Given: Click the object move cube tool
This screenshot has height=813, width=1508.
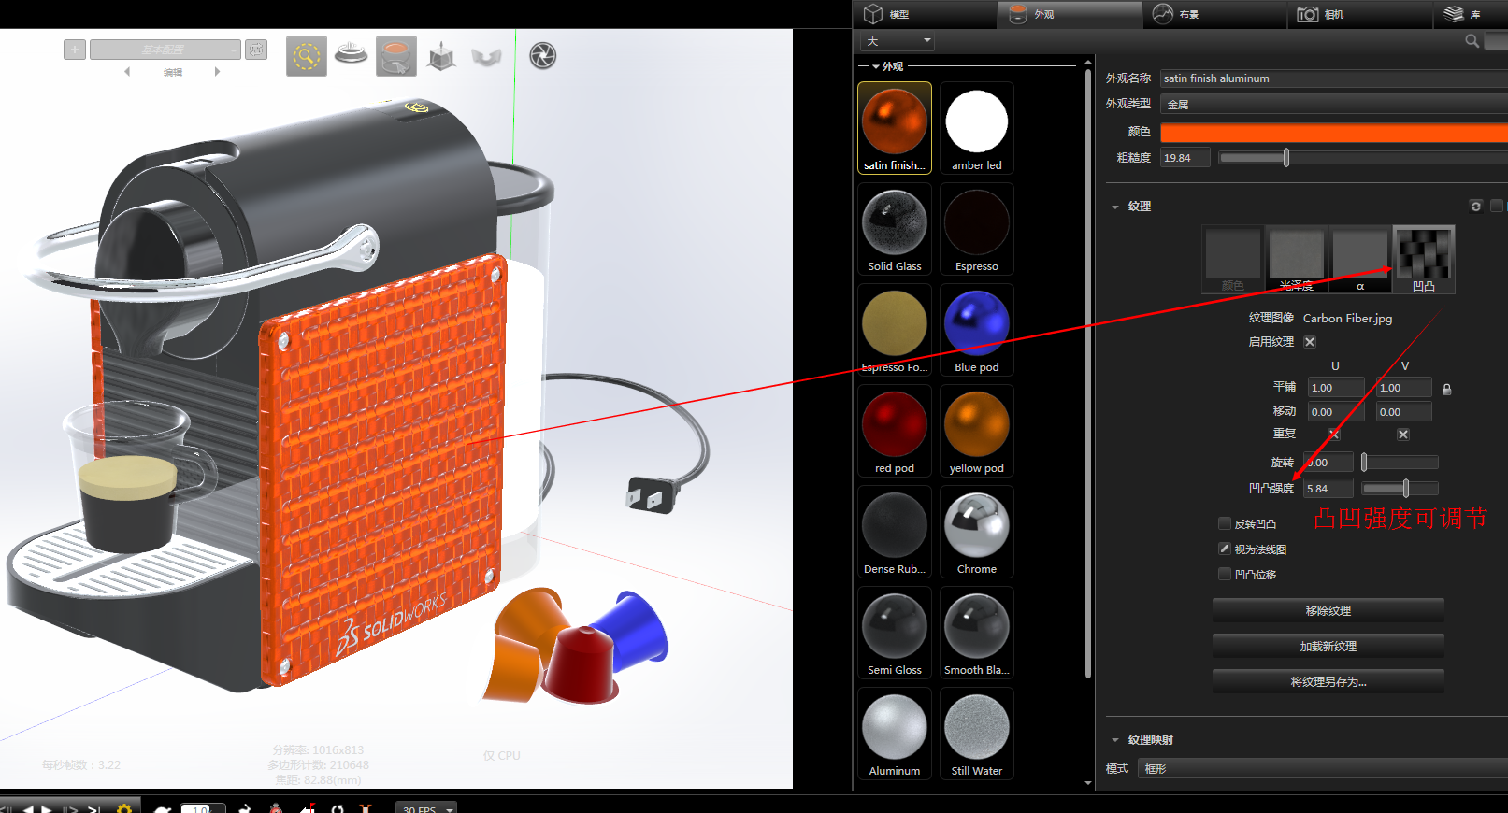Looking at the screenshot, I should pos(441,57).
